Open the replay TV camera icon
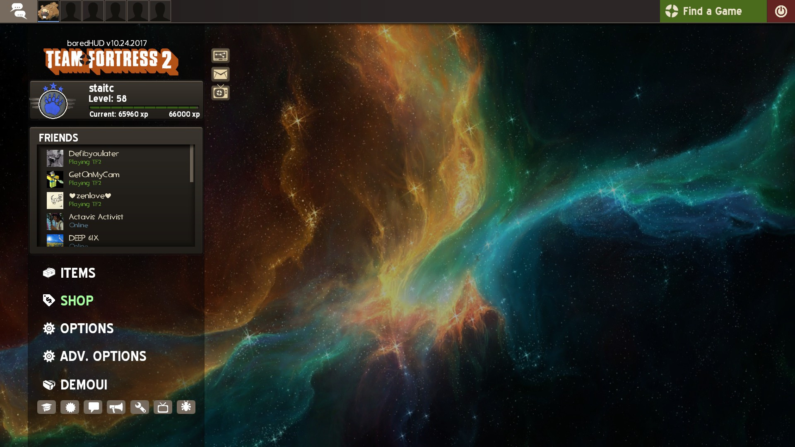The image size is (795, 447). click(220, 92)
